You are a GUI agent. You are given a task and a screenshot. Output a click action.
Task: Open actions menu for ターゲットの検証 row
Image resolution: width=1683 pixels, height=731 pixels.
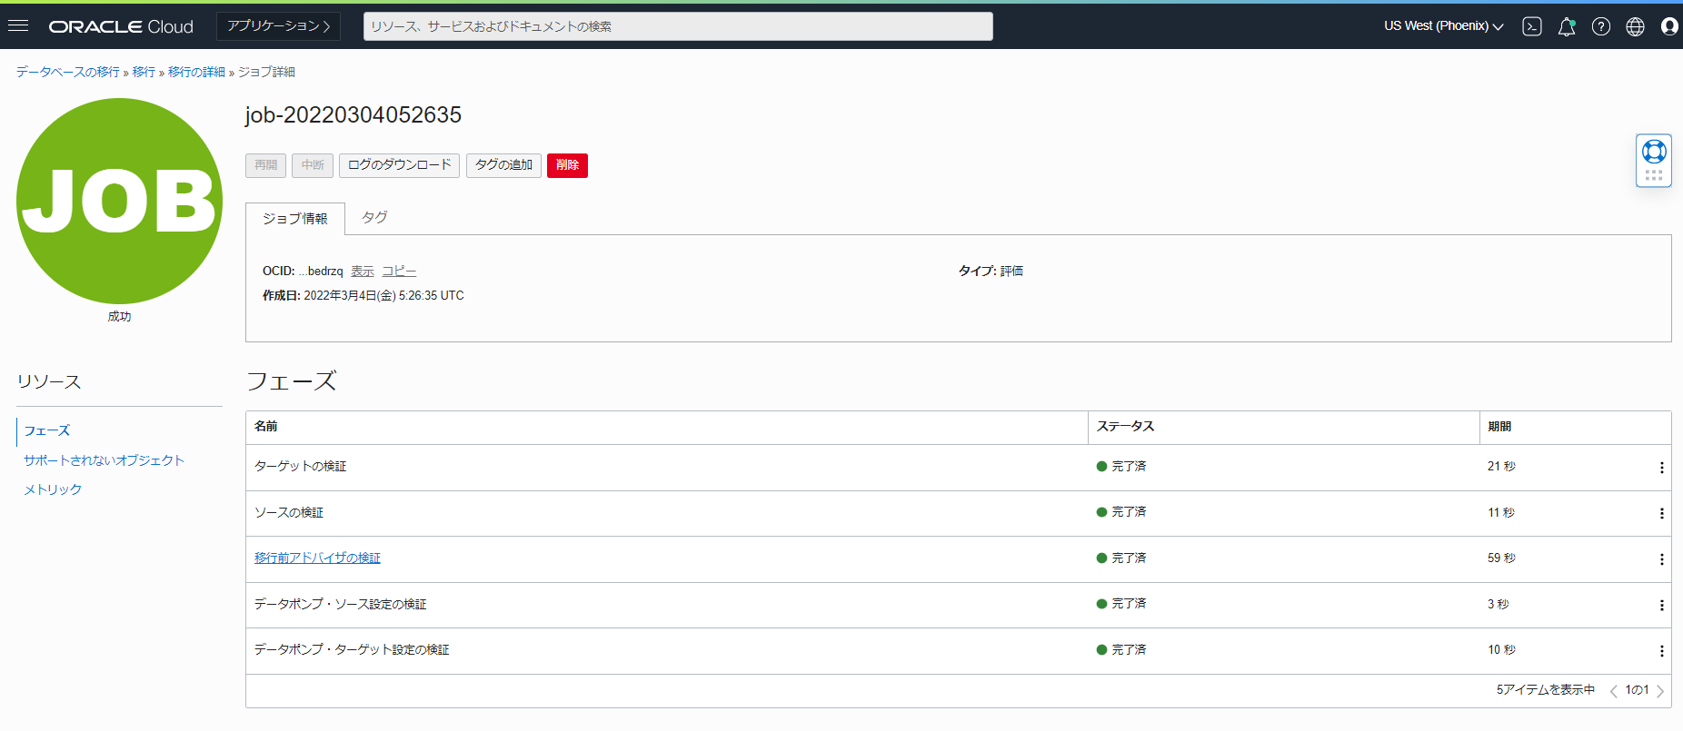(x=1661, y=468)
